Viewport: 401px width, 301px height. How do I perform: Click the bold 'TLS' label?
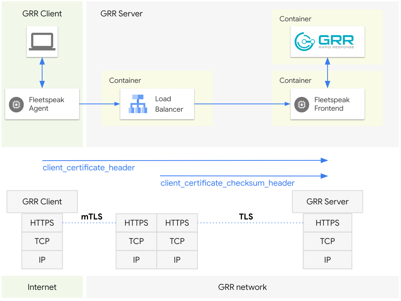246,216
